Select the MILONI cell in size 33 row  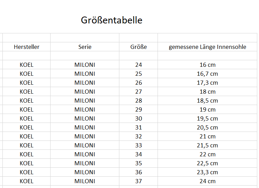pyautogui.click(x=85, y=145)
